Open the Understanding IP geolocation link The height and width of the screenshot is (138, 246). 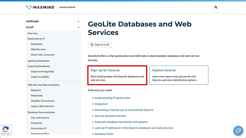112,98
